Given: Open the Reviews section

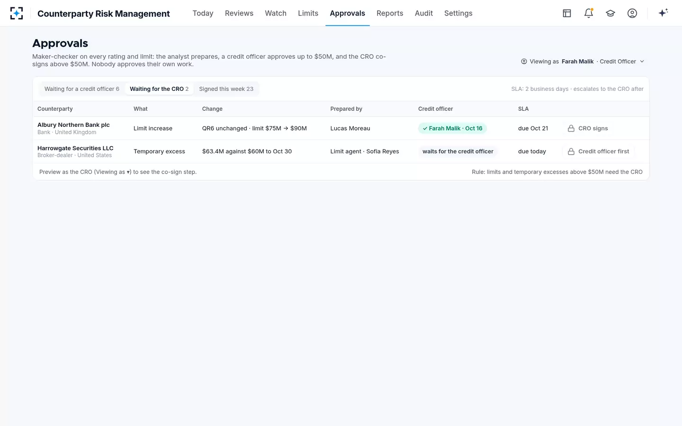Looking at the screenshot, I should [x=239, y=13].
